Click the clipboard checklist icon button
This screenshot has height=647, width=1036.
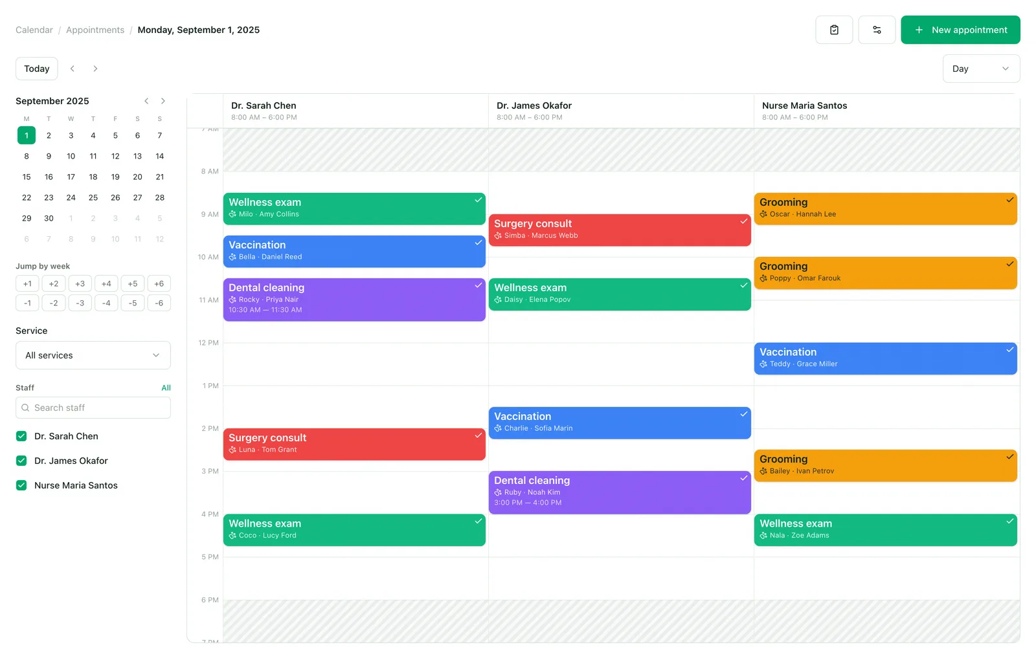click(x=834, y=30)
